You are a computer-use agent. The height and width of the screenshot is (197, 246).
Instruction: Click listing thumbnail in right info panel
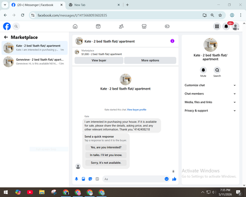[x=210, y=45]
